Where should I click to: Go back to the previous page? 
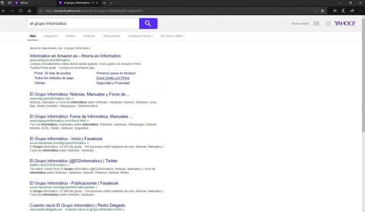(x=3, y=11)
